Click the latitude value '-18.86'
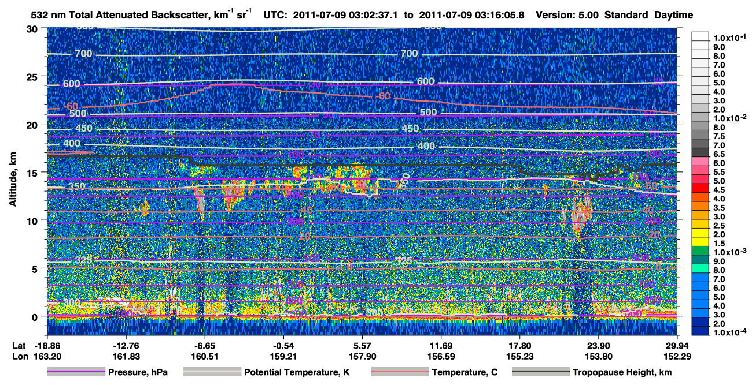 pos(46,346)
